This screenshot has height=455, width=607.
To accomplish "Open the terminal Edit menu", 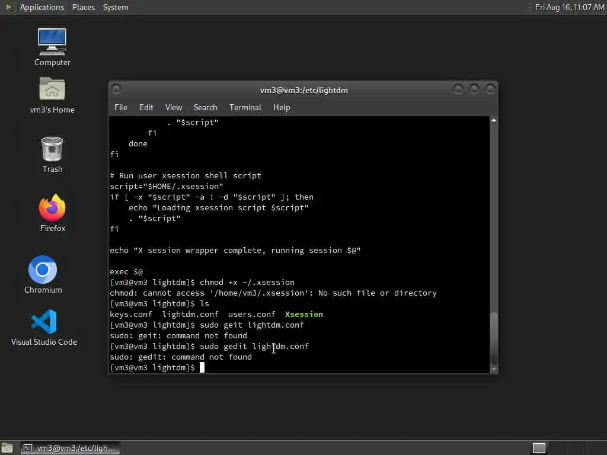I will click(146, 108).
